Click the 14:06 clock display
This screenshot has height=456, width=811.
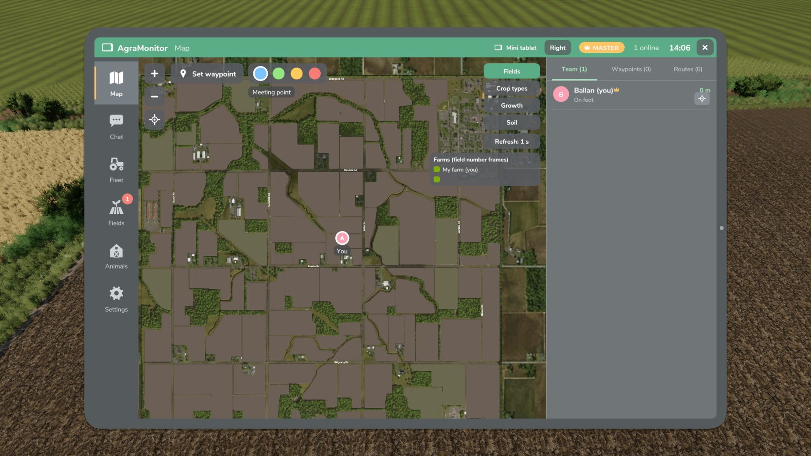click(x=679, y=48)
